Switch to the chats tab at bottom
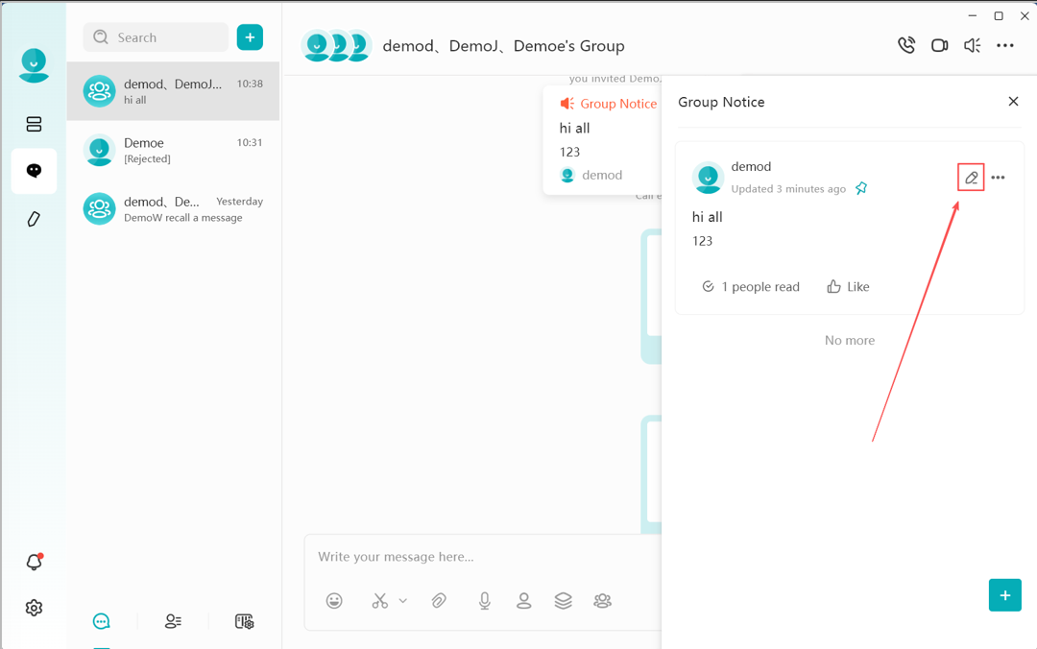This screenshot has width=1037, height=649. 101,621
